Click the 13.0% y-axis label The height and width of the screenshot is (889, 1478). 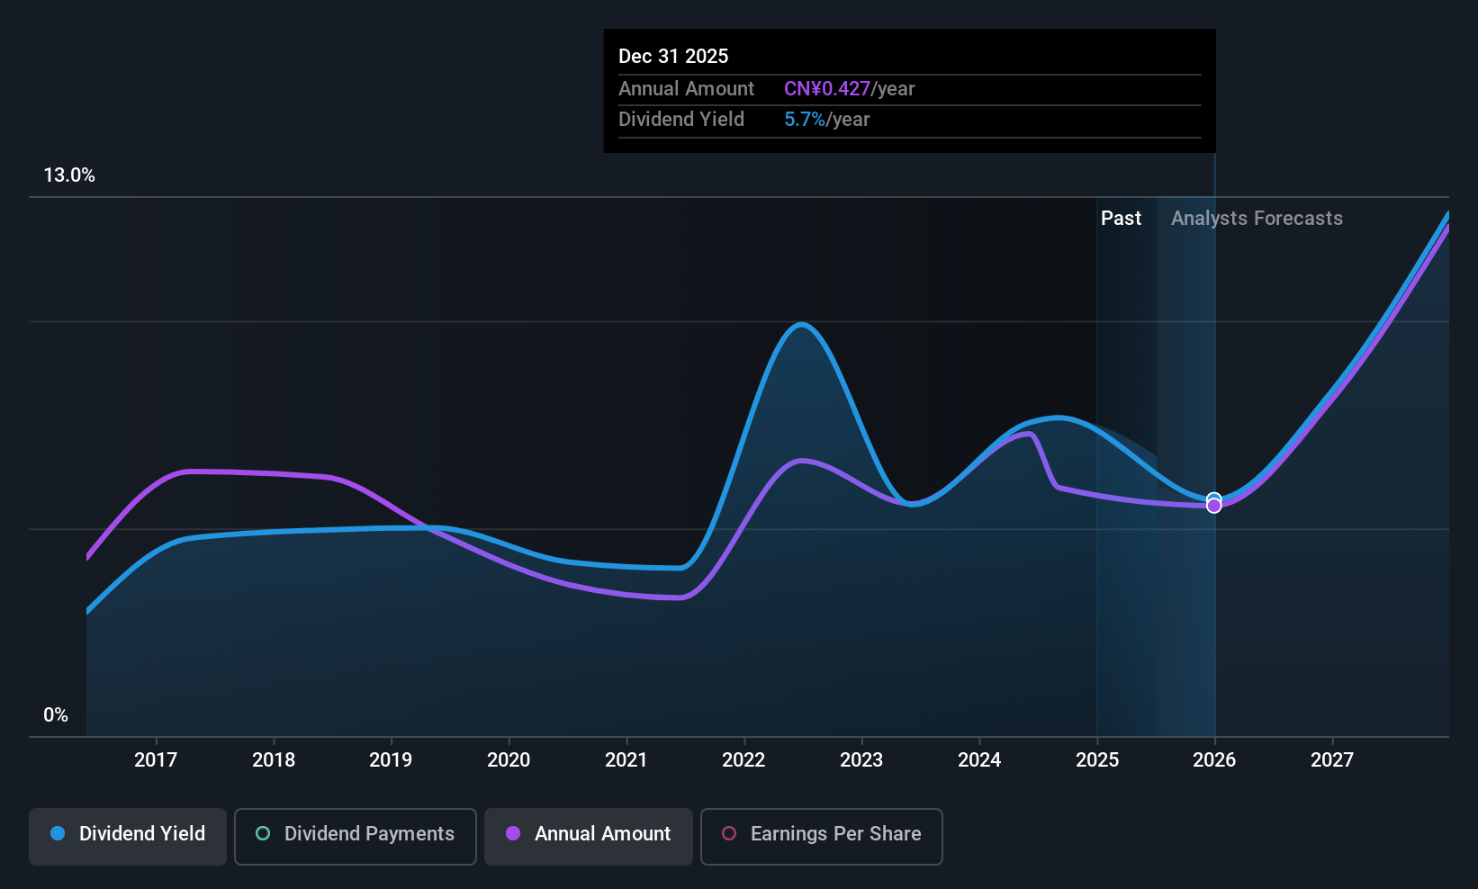(x=69, y=175)
